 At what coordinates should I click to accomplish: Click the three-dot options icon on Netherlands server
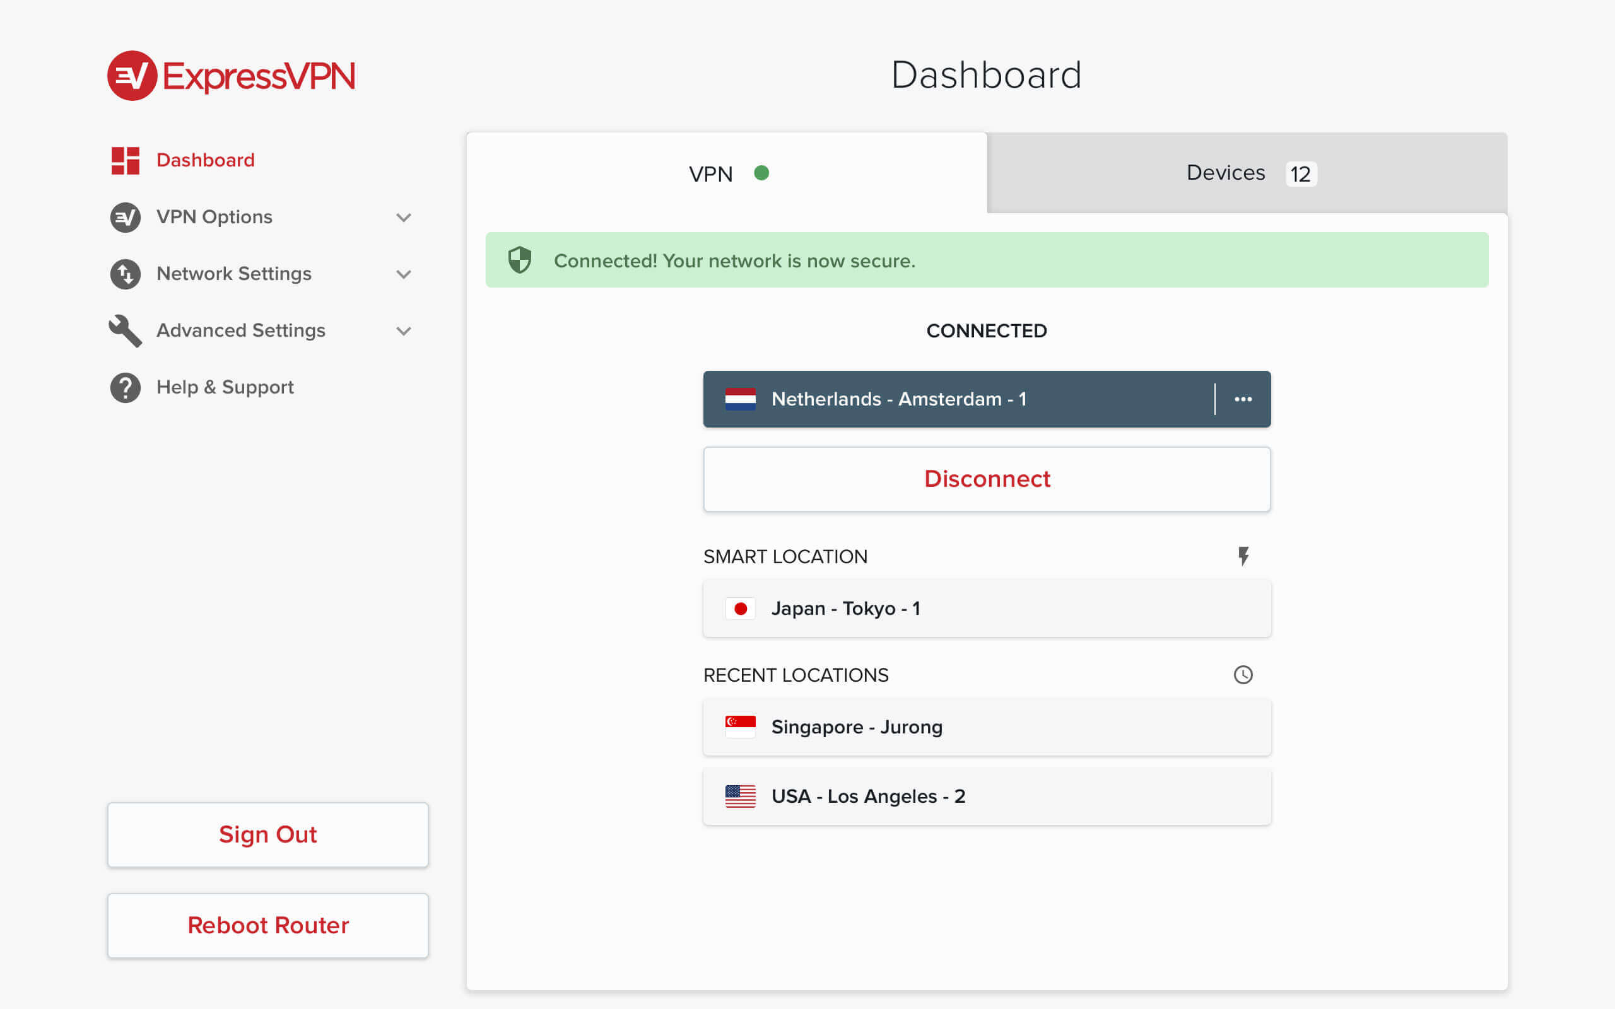coord(1242,399)
